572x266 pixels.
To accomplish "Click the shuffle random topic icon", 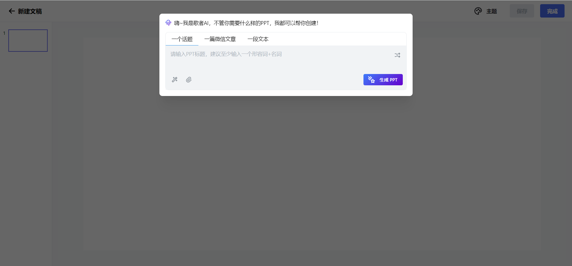I will pyautogui.click(x=397, y=55).
